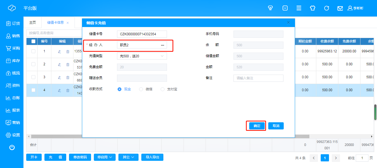Open 钱流 in the sidebar
377x168 pixels.
[13, 73]
